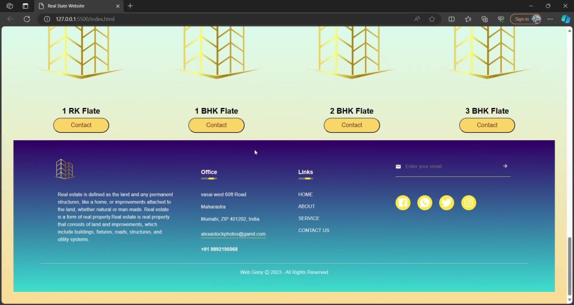Click Contact under 3 BHK Flate

pos(487,125)
